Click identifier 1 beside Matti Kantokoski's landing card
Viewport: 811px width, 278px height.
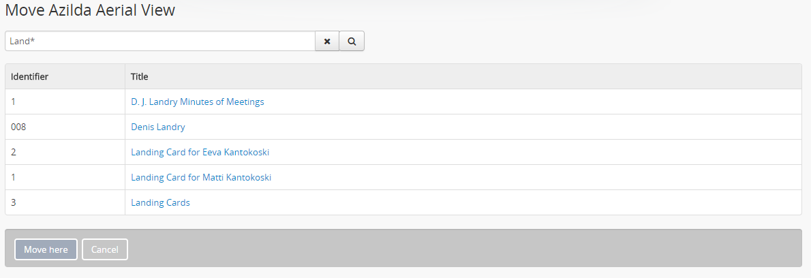(14, 177)
